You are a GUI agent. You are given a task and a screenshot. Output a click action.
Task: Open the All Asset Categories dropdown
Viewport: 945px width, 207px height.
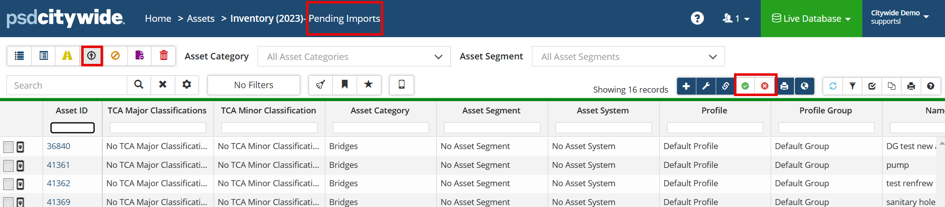[x=354, y=56]
